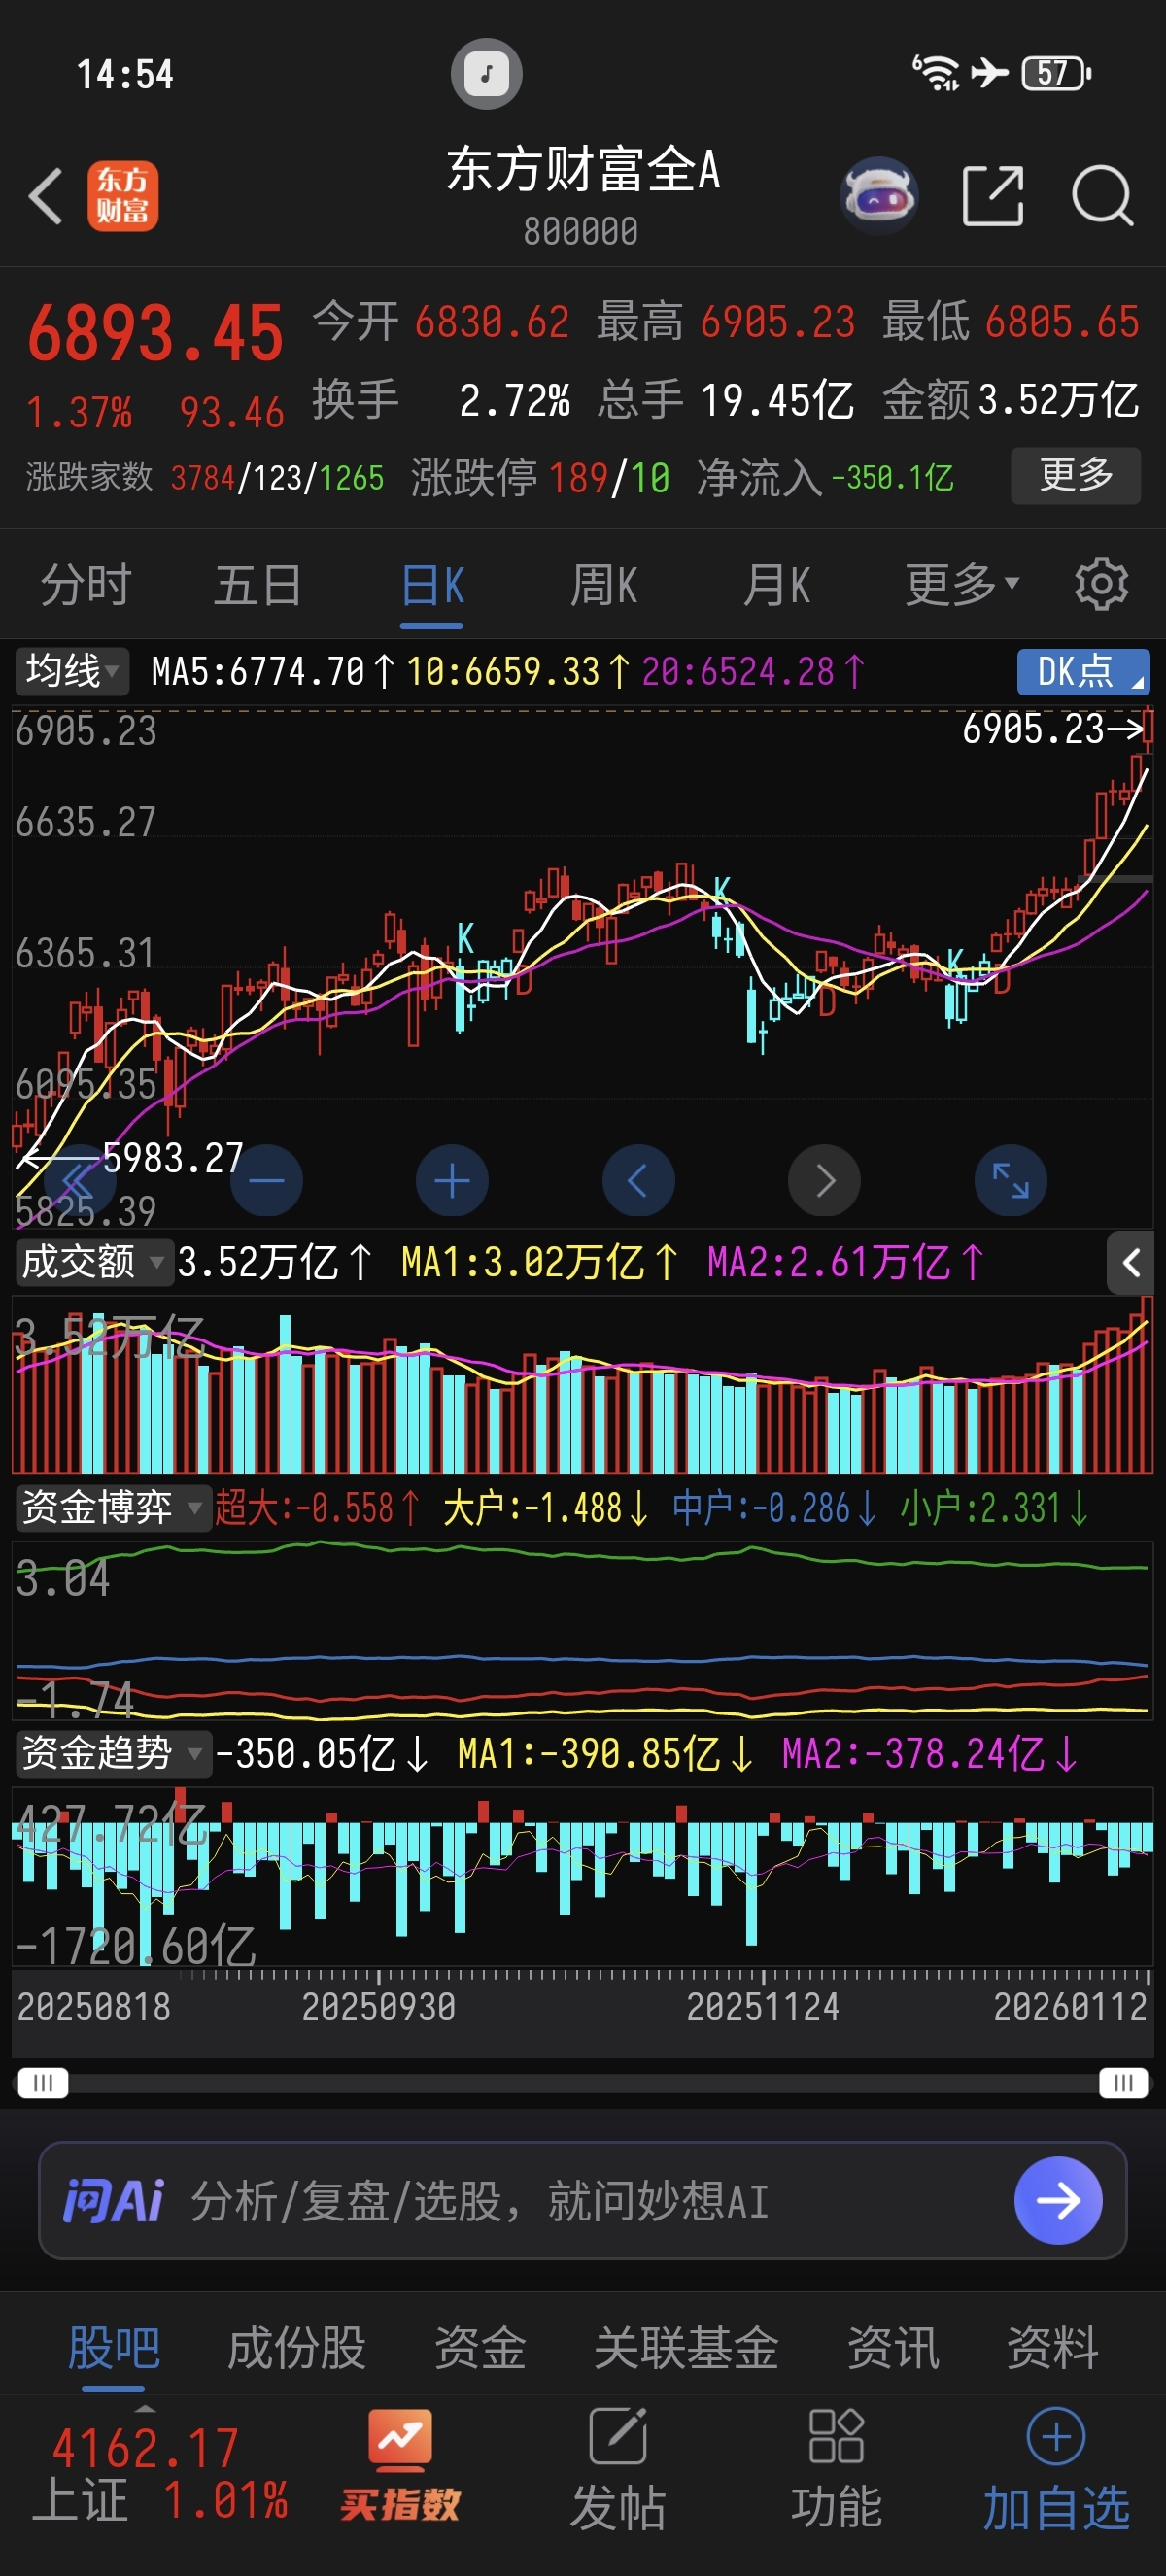The width and height of the screenshot is (1166, 2576).
Task: Tap 金额 3.52万亿 value
Action: pos(1010,400)
